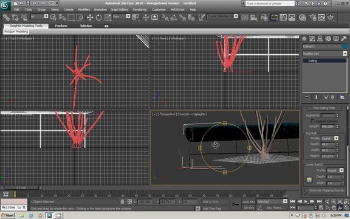Viewport: 350px width, 219px height.
Task: Click the Key Filters button
Action: pyautogui.click(x=276, y=208)
